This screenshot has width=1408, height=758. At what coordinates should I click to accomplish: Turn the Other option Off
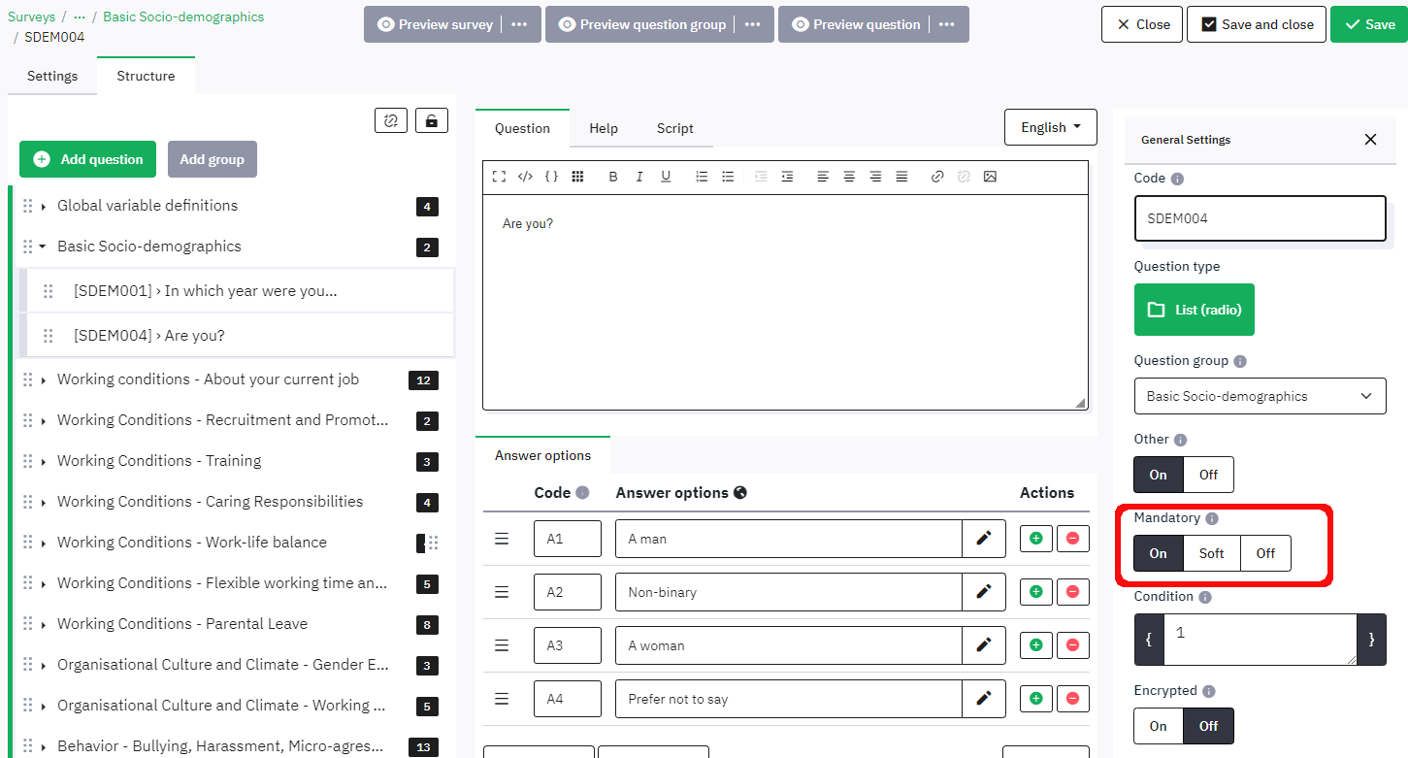coord(1208,475)
